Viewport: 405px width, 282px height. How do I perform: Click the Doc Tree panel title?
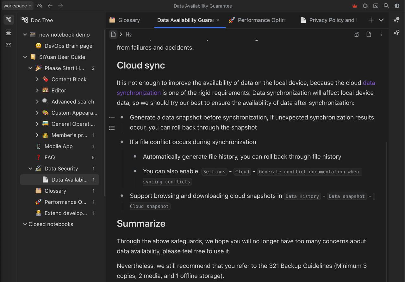point(42,20)
